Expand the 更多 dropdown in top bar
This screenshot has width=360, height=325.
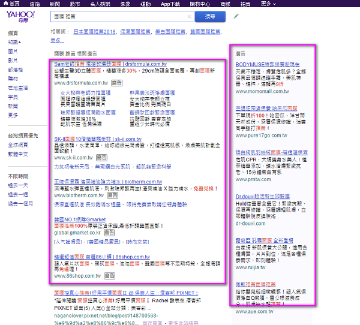268,4
